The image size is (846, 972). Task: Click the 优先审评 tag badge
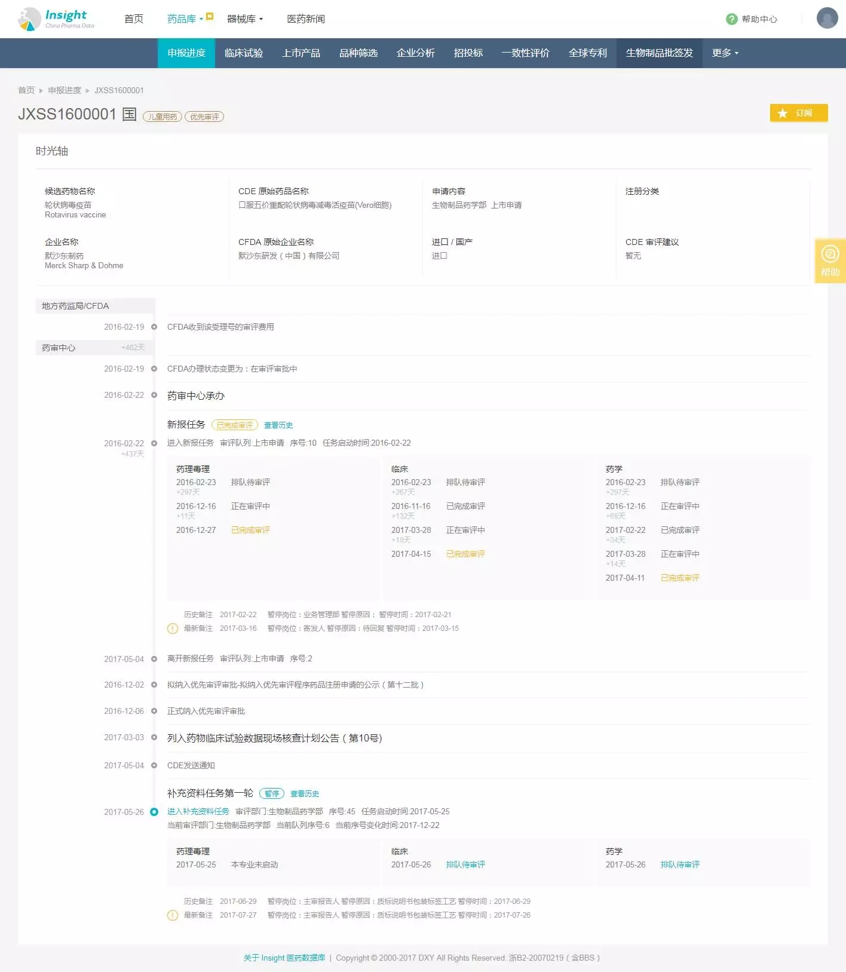204,117
